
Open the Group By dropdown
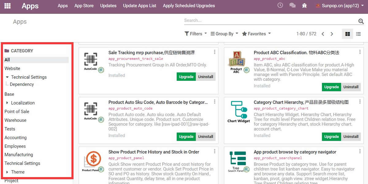(x=224, y=34)
